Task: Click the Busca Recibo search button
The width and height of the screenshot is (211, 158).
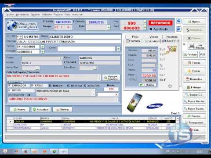Action: coord(194,101)
